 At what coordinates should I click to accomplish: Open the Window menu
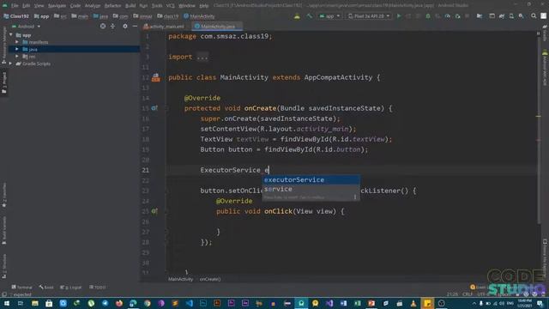click(x=187, y=6)
